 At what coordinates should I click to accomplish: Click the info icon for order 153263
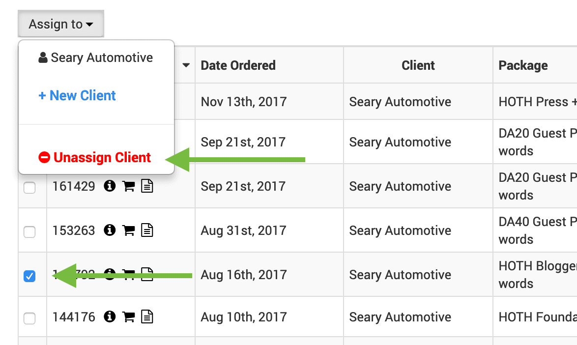(109, 230)
